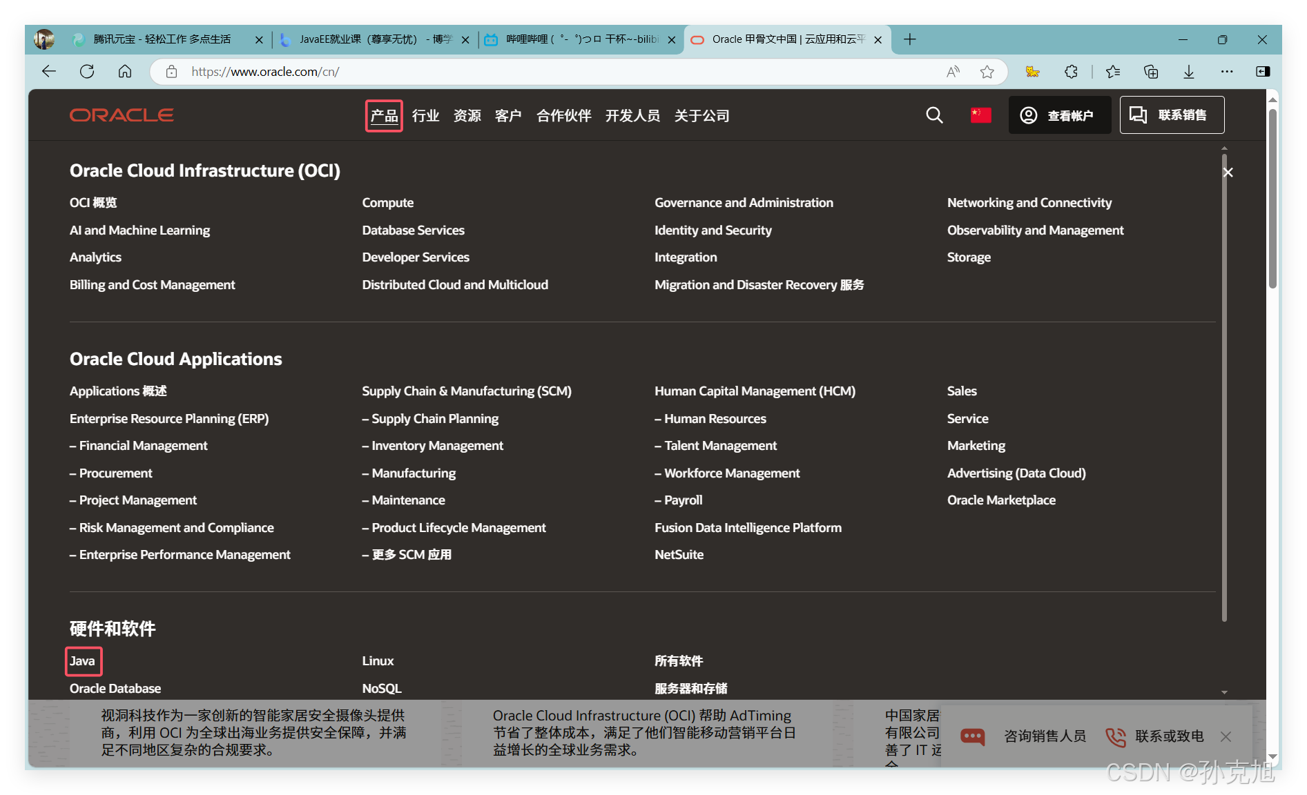This screenshot has width=1307, height=795.
Task: Close the 腾讯元宝 tab
Action: point(259,40)
